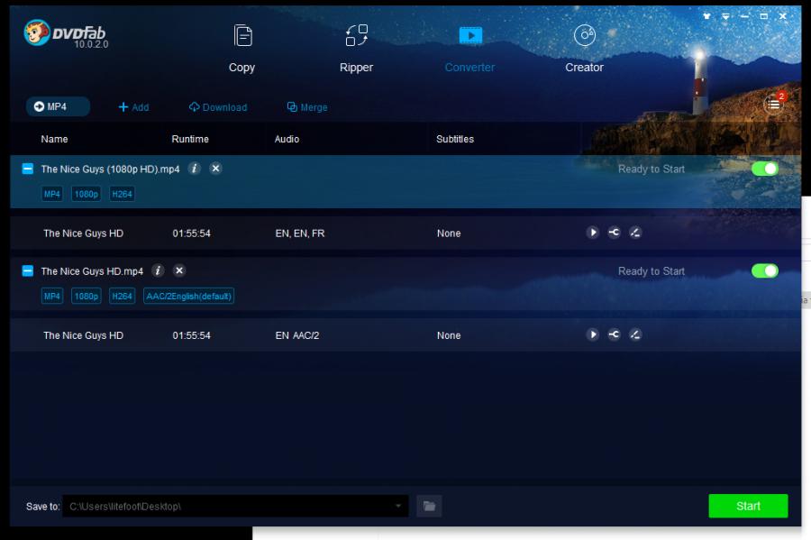Click the H264 tag under 1080p HD.mp4

[122, 194]
